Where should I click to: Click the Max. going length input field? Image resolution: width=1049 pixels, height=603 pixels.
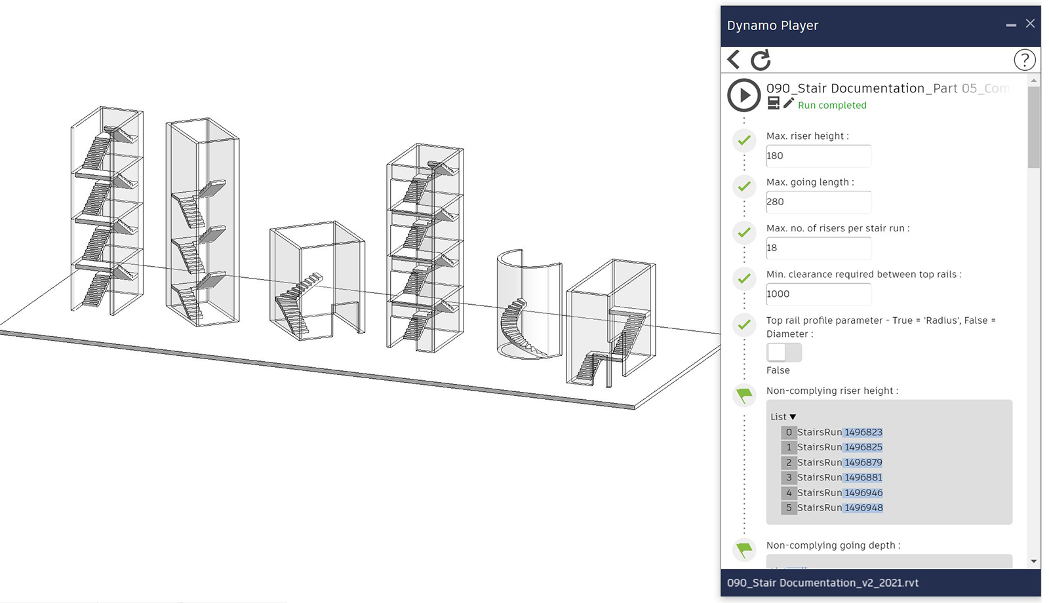[x=818, y=202]
